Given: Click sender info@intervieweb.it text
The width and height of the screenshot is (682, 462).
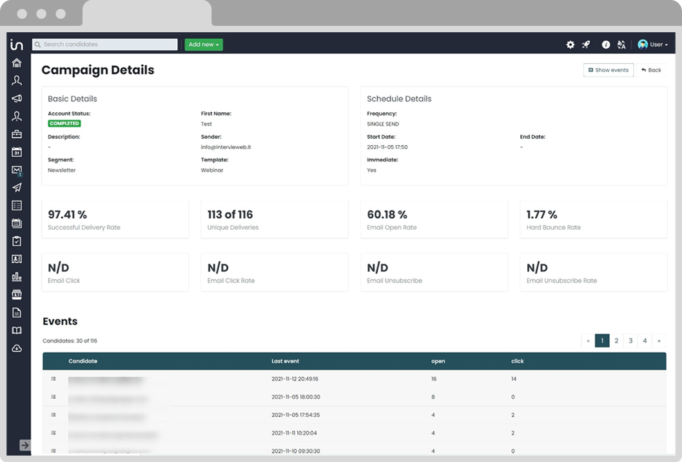Looking at the screenshot, I should 226,147.
